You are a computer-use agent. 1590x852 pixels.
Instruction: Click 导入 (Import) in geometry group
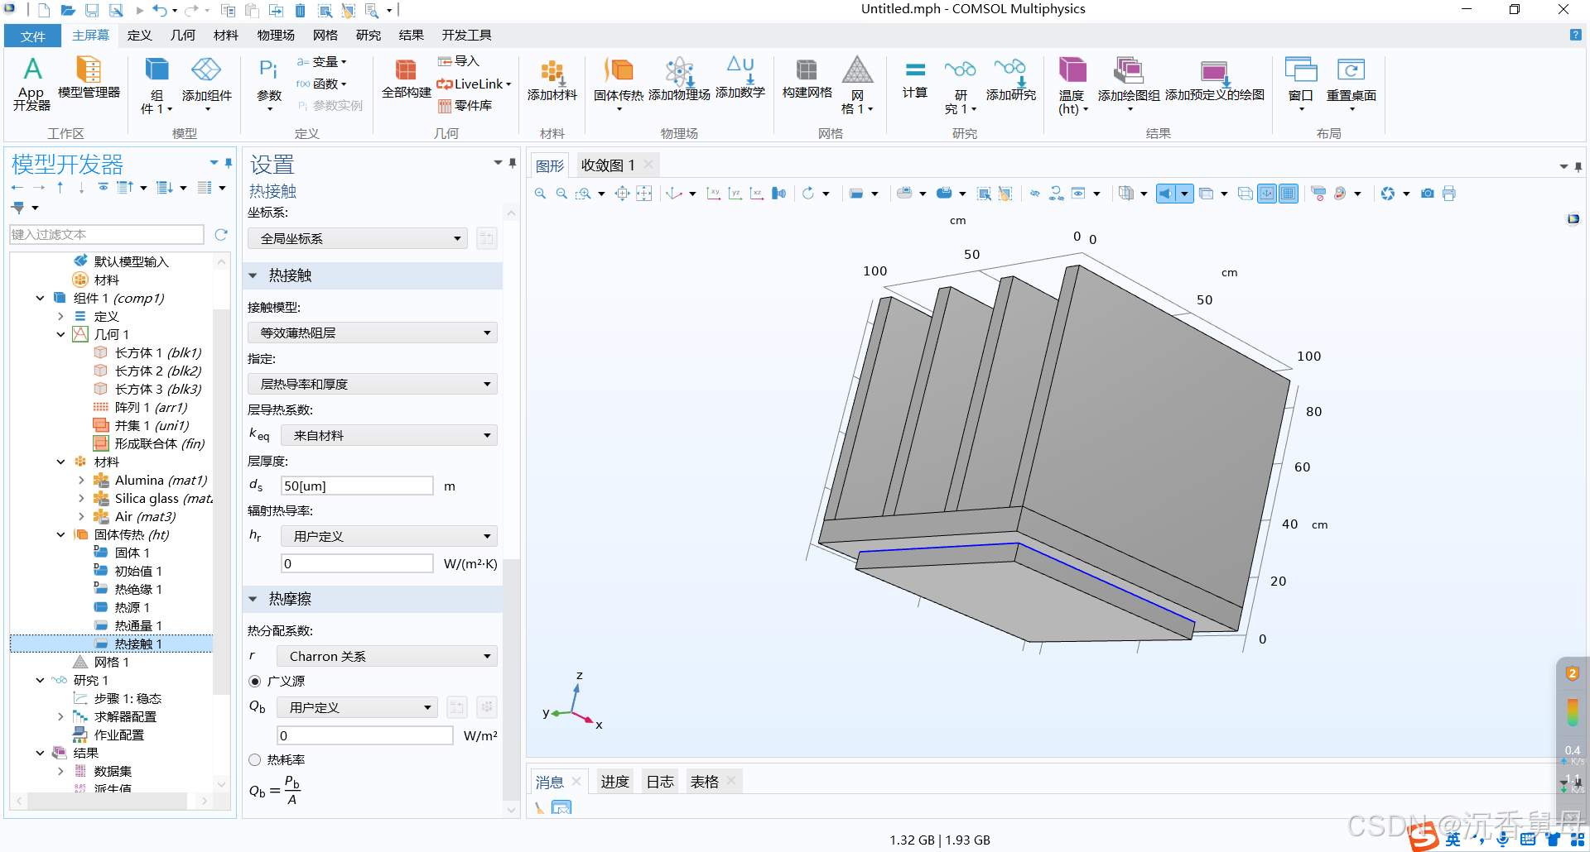459,61
